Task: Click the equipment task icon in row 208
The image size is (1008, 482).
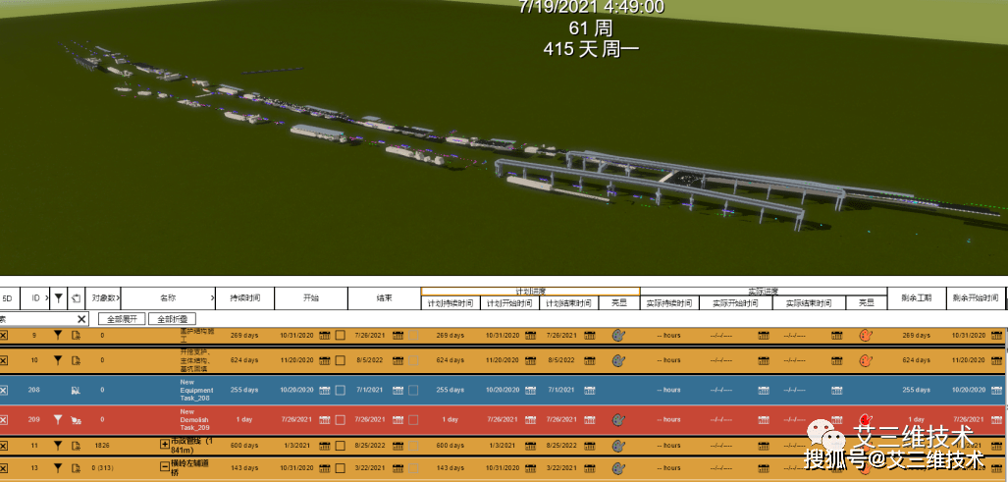Action: point(76,390)
